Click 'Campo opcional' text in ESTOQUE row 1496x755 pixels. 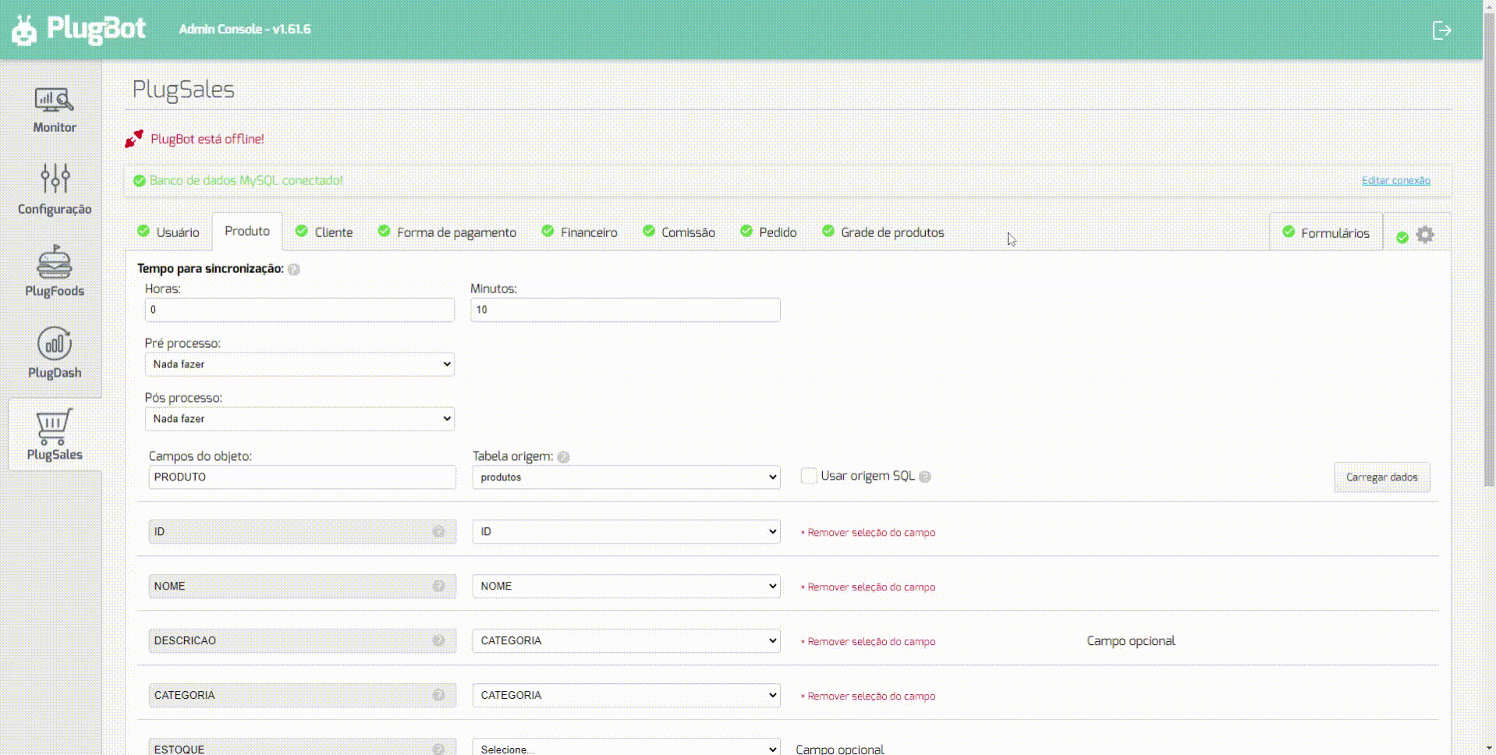(x=840, y=749)
